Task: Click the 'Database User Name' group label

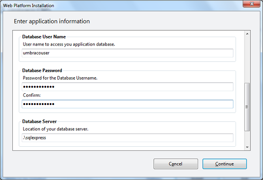Action: pos(44,37)
